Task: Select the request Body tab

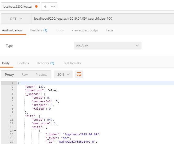Action: (x=60, y=30)
